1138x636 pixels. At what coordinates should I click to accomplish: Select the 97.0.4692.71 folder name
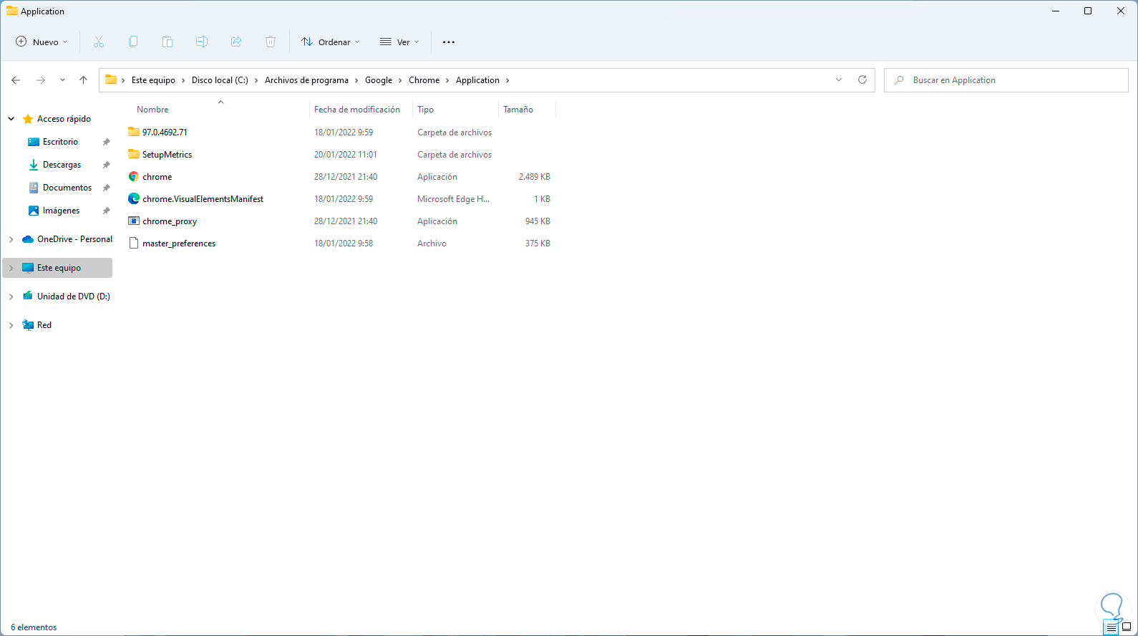(x=165, y=132)
